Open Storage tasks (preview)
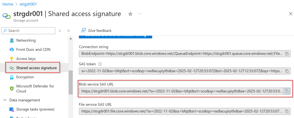The height and width of the screenshot is (118, 294). click(35, 109)
